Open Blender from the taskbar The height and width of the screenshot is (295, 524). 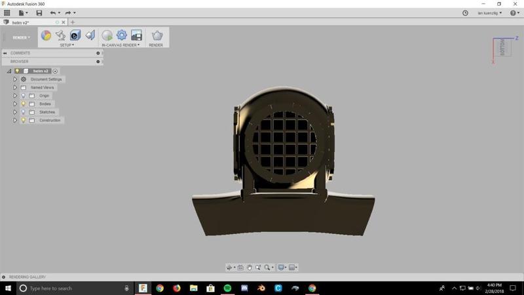point(261,288)
